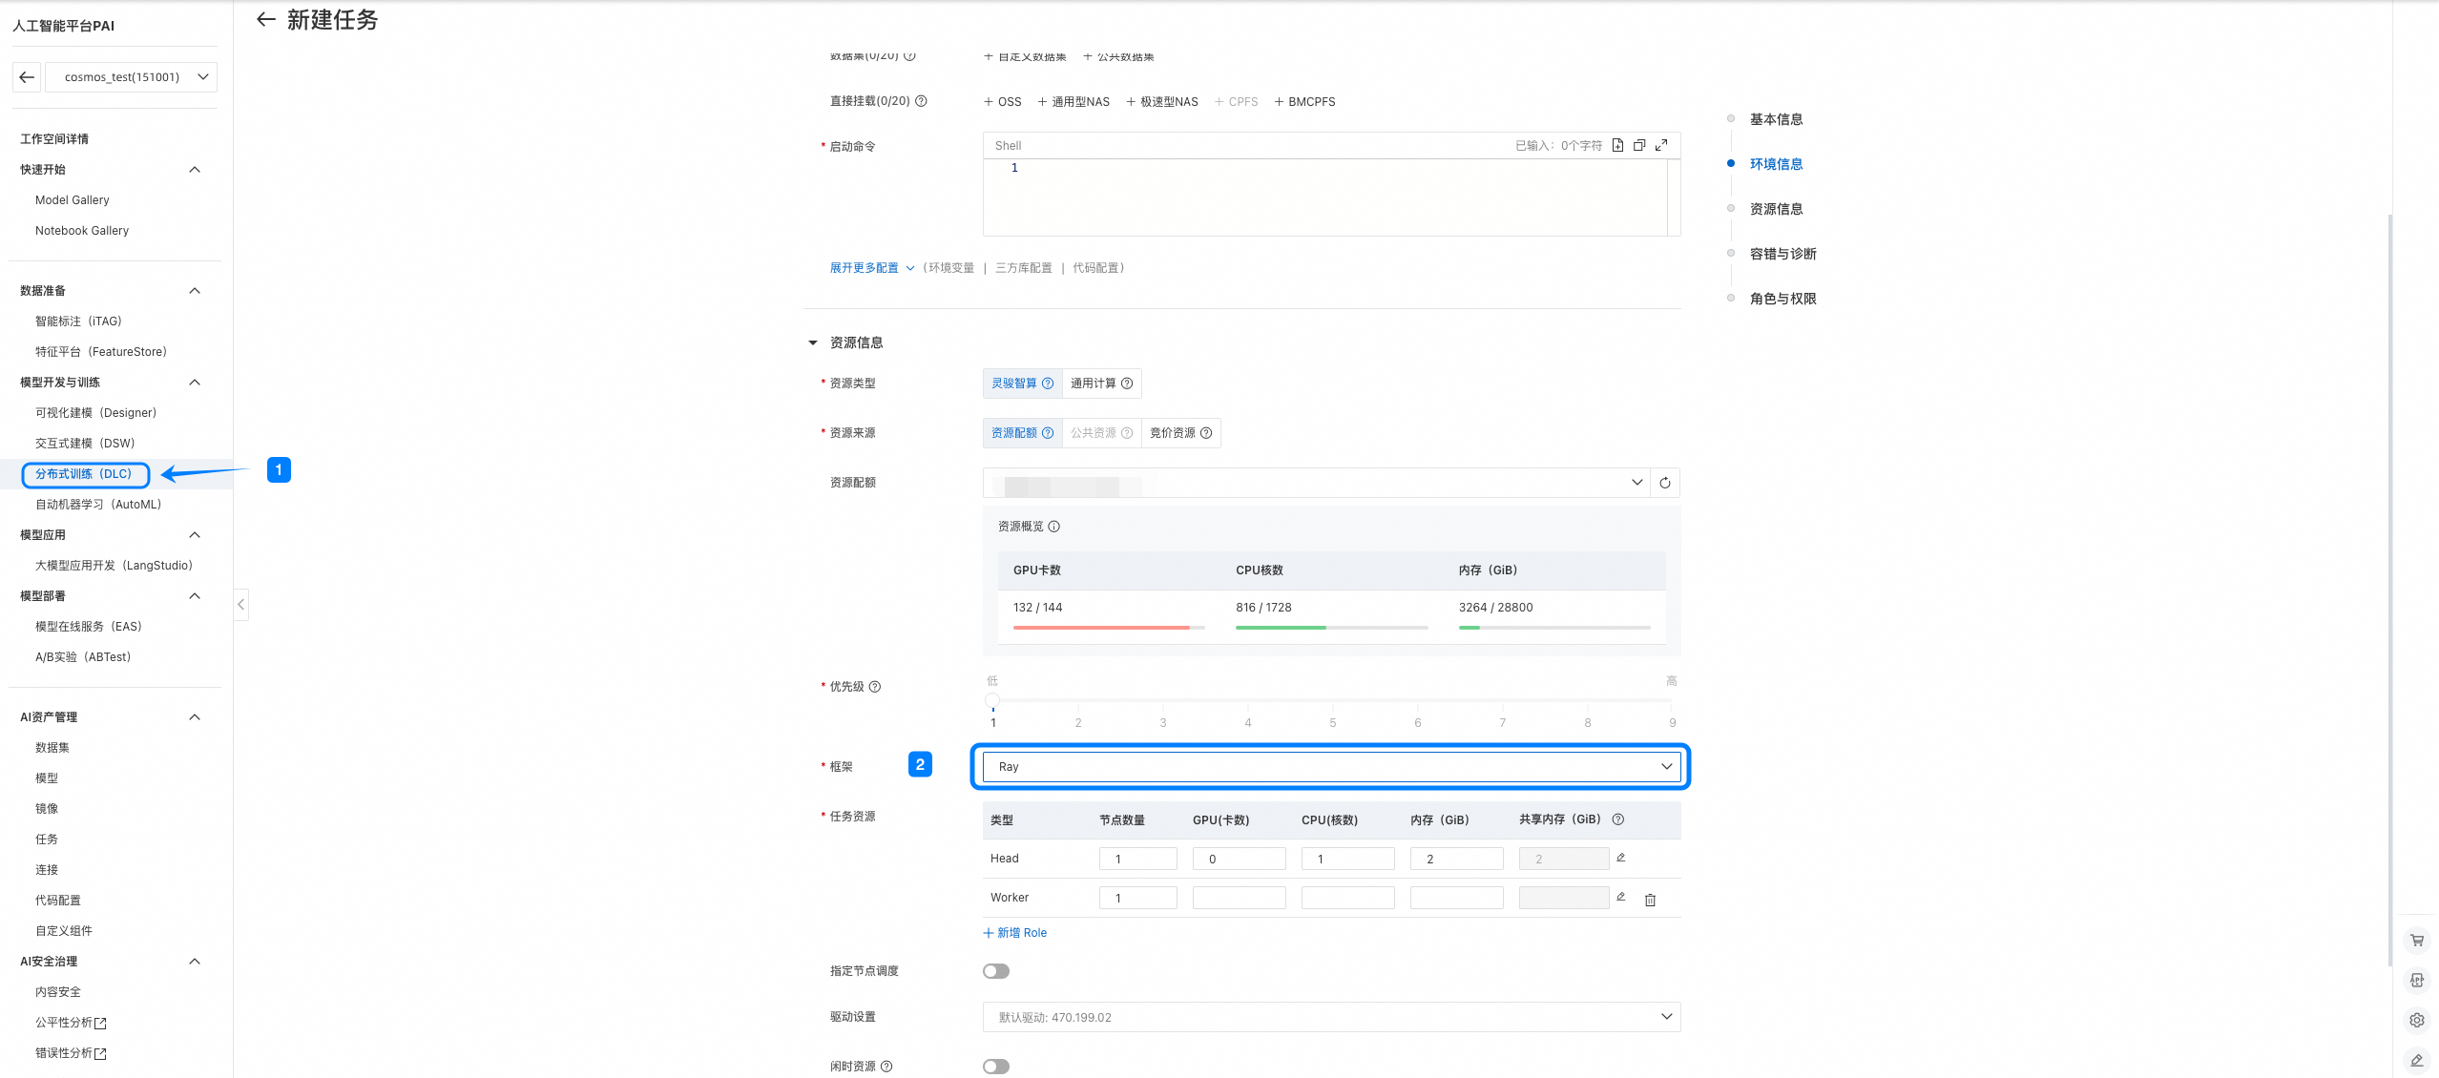The height and width of the screenshot is (1078, 2439).
Task: Open the 驱动设置 default driver dropdown
Action: 1330,1017
